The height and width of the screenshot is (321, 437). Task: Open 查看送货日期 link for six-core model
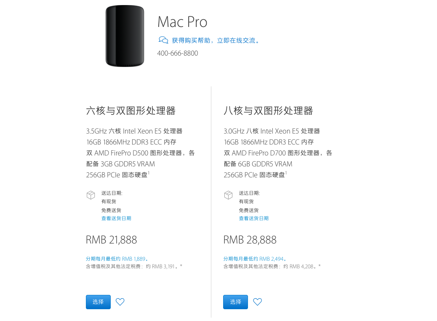click(116, 218)
